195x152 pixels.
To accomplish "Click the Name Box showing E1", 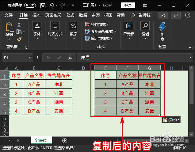I will point(15,58).
